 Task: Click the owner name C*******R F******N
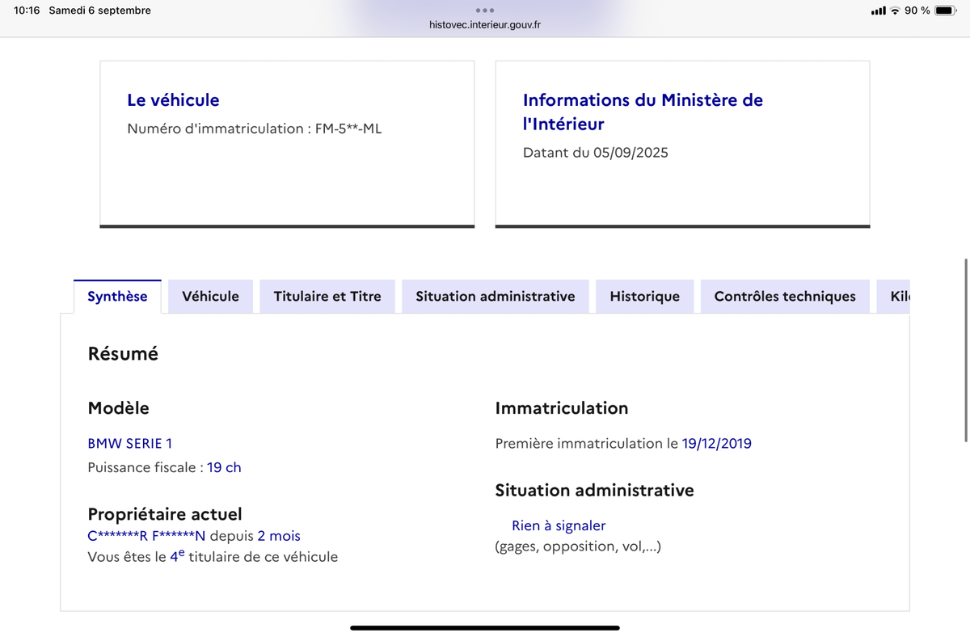pos(147,535)
